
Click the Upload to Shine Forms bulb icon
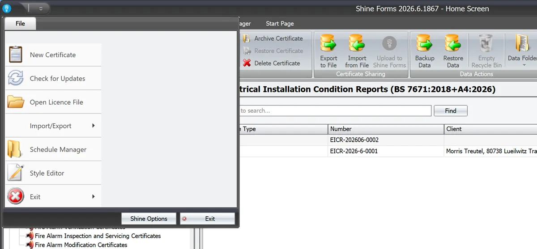(x=389, y=44)
